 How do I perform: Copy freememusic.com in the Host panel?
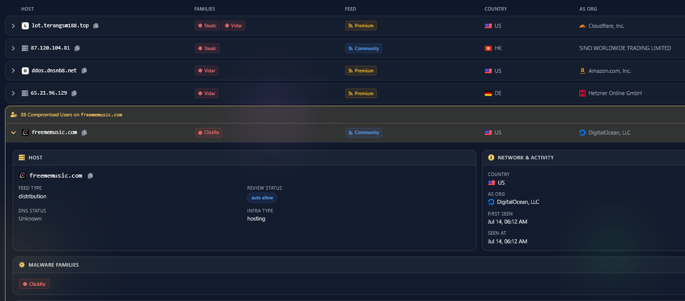(x=91, y=176)
